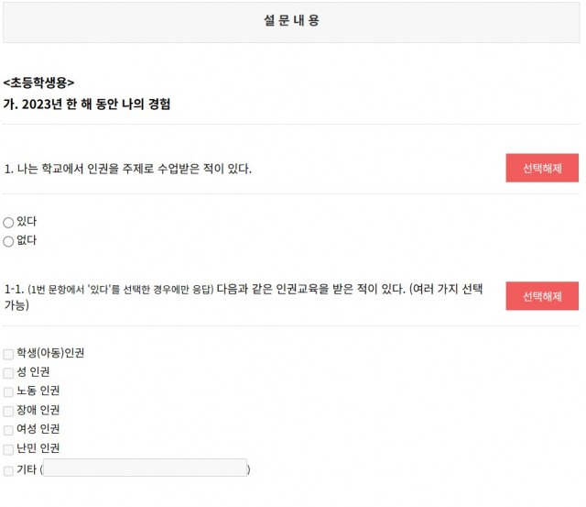Check the '장애 인권' option
Image resolution: width=586 pixels, height=507 pixels.
click(8, 411)
